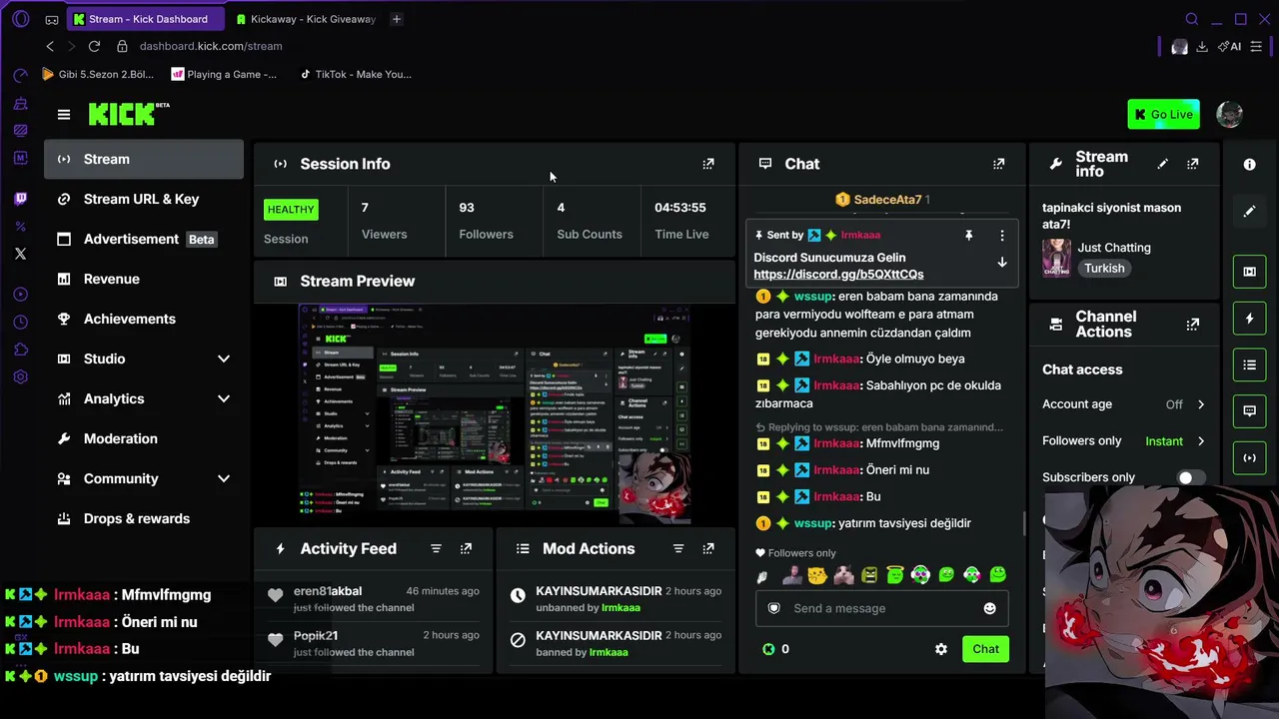Toggle the Chat widget in right sidebar

point(1249,410)
